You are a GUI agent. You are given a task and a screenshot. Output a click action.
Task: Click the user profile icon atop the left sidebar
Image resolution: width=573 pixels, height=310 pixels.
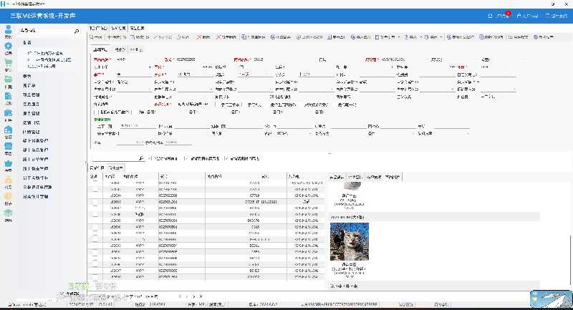point(8,30)
